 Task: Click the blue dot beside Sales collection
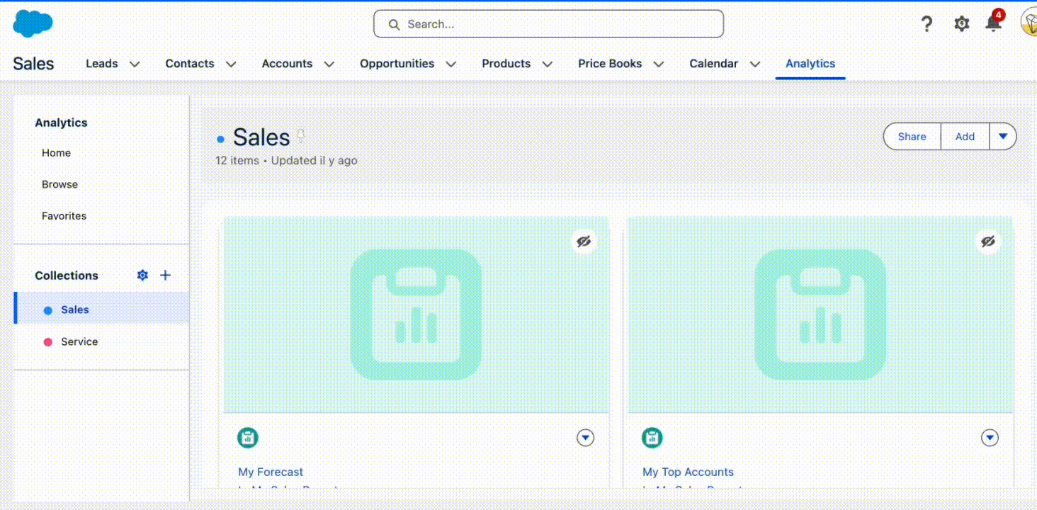pos(48,310)
